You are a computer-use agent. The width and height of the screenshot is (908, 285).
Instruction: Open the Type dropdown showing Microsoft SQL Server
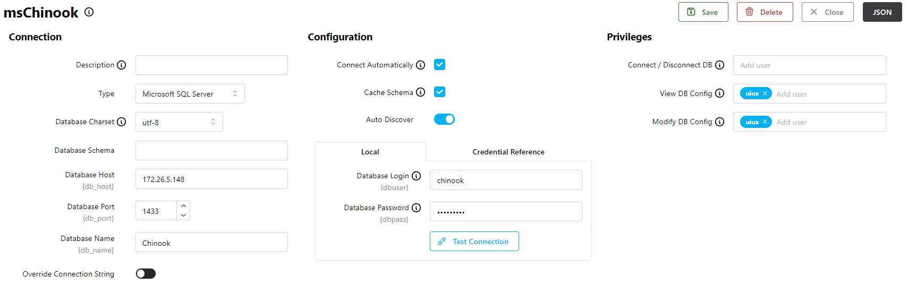click(x=190, y=94)
